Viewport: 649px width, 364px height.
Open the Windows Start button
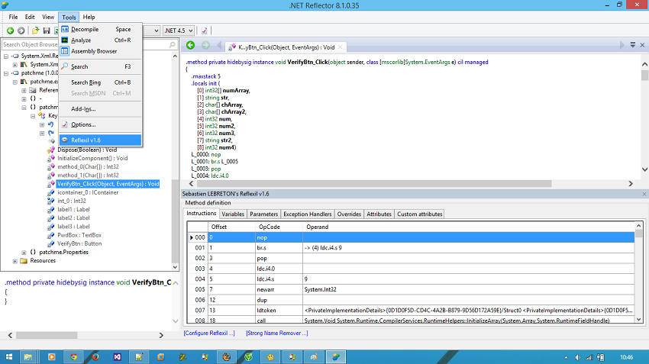(x=8, y=357)
